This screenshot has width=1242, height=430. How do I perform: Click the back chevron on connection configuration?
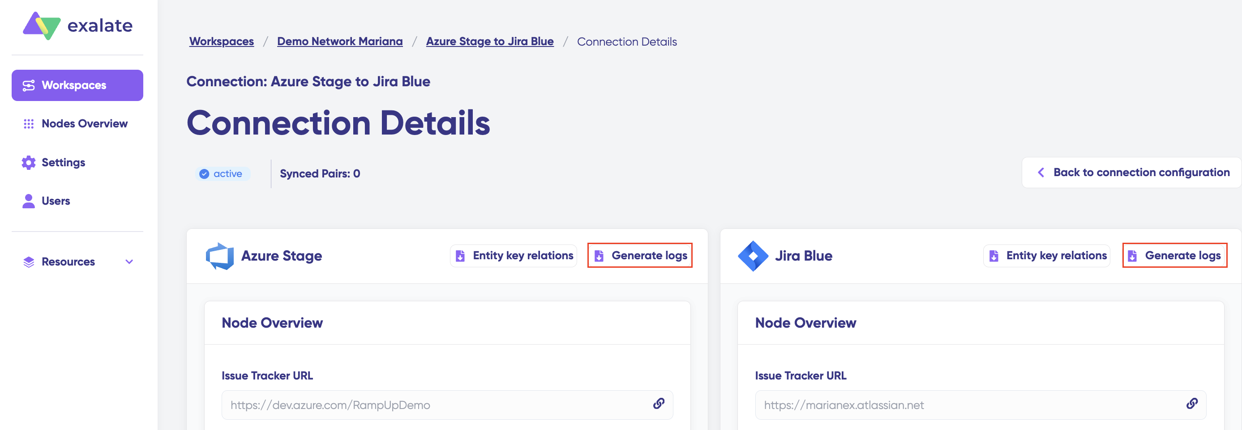pyautogui.click(x=1041, y=173)
